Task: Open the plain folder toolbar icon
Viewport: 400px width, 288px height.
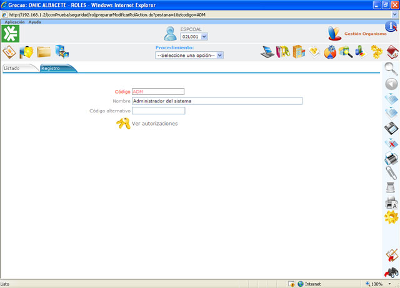Action: (44, 52)
